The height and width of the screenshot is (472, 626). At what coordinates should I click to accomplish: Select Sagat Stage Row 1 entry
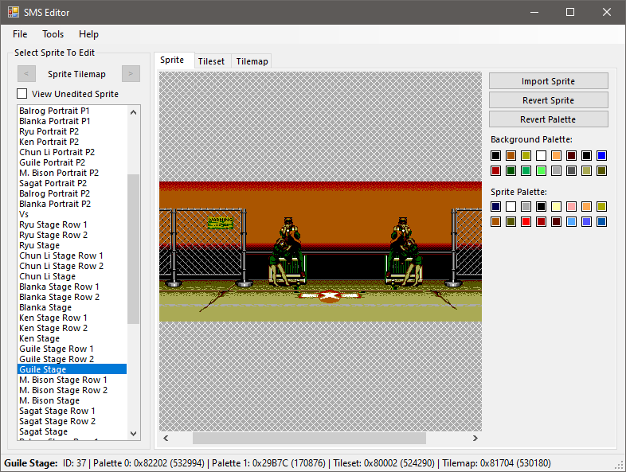pyautogui.click(x=72, y=411)
